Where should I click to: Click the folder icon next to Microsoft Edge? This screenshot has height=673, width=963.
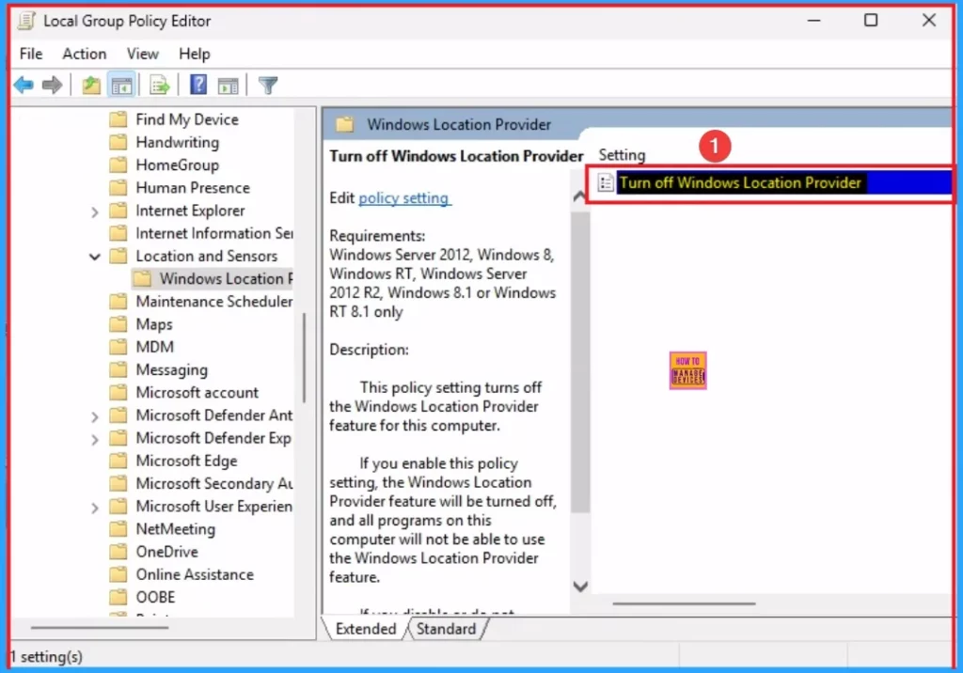click(118, 460)
